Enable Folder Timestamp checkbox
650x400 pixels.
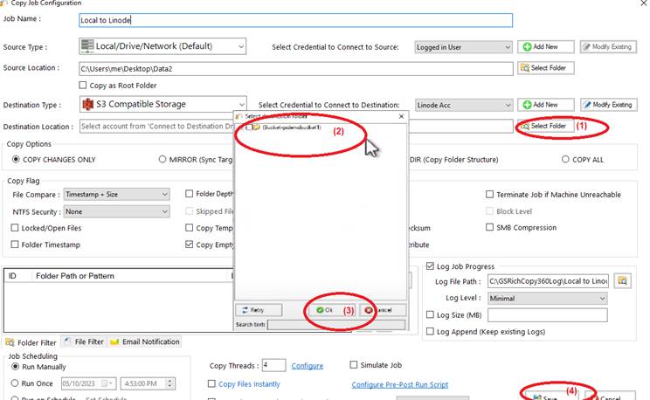(15, 245)
